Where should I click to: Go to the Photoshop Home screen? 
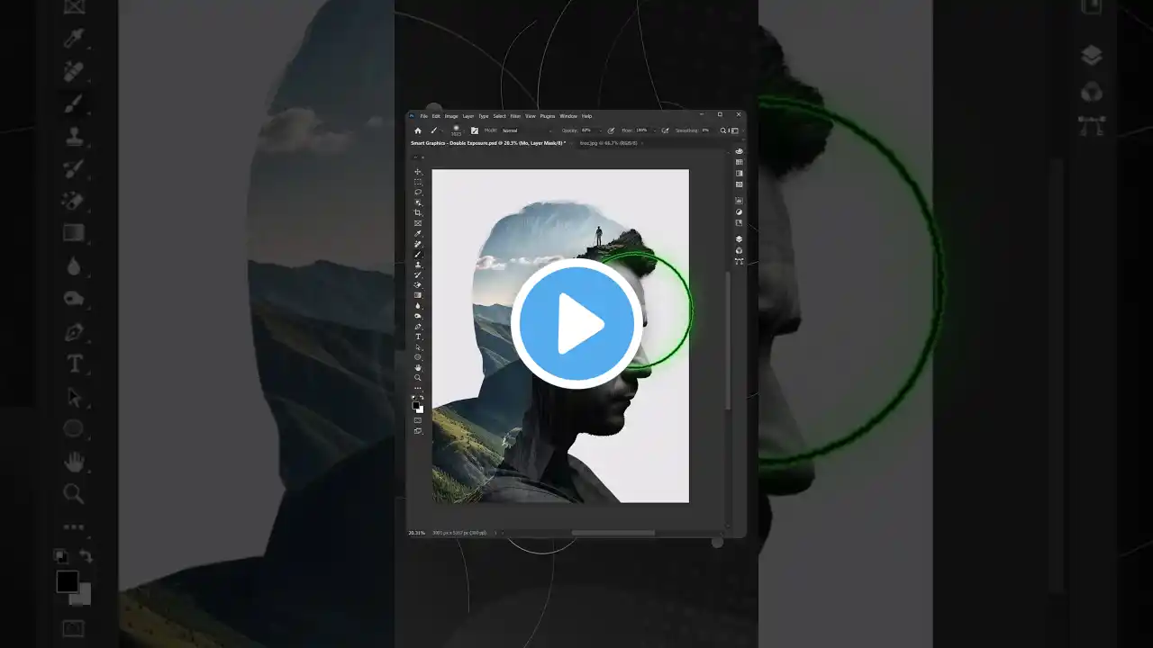[417, 130]
